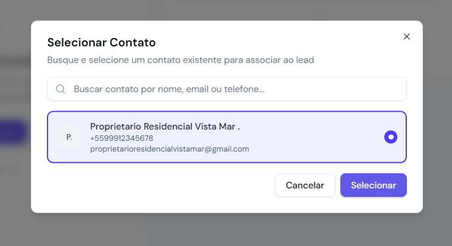Confirm with the Selecionar button
Screen dimensions: 452x246
click(373, 185)
